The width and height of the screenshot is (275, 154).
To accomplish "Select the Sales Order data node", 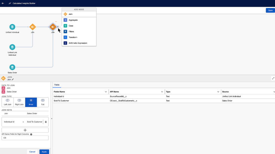I will point(12,67).
